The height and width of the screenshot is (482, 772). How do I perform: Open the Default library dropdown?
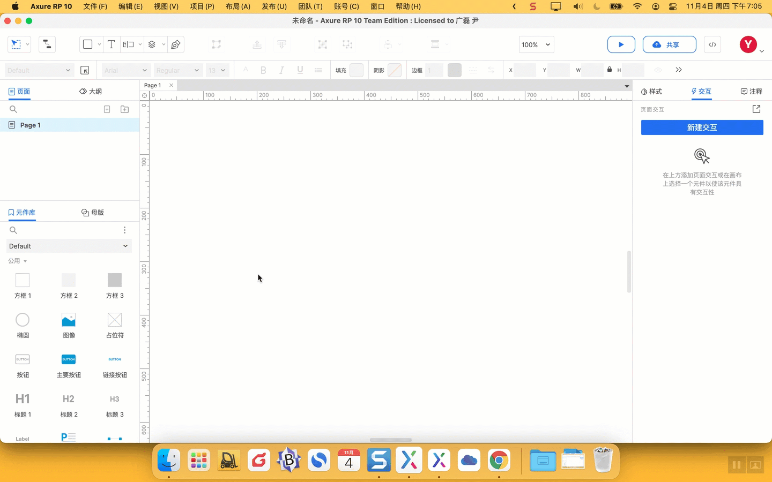pyautogui.click(x=69, y=246)
